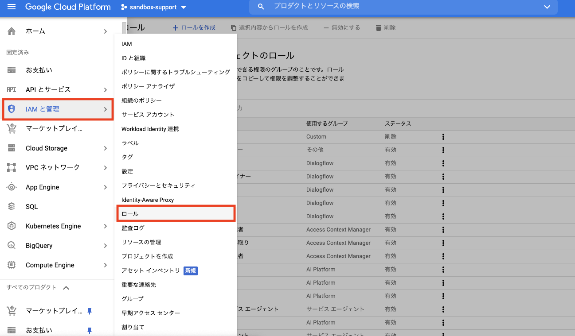Click the billing card icon under pinned
575x336 pixels.
click(12, 70)
